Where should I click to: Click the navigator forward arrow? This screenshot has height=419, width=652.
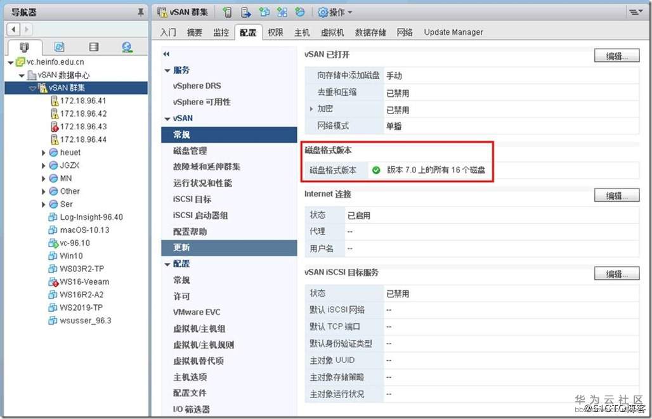pyautogui.click(x=26, y=29)
